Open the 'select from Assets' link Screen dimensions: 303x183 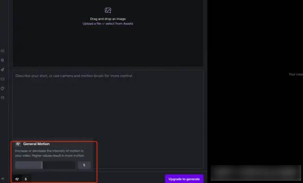119,24
